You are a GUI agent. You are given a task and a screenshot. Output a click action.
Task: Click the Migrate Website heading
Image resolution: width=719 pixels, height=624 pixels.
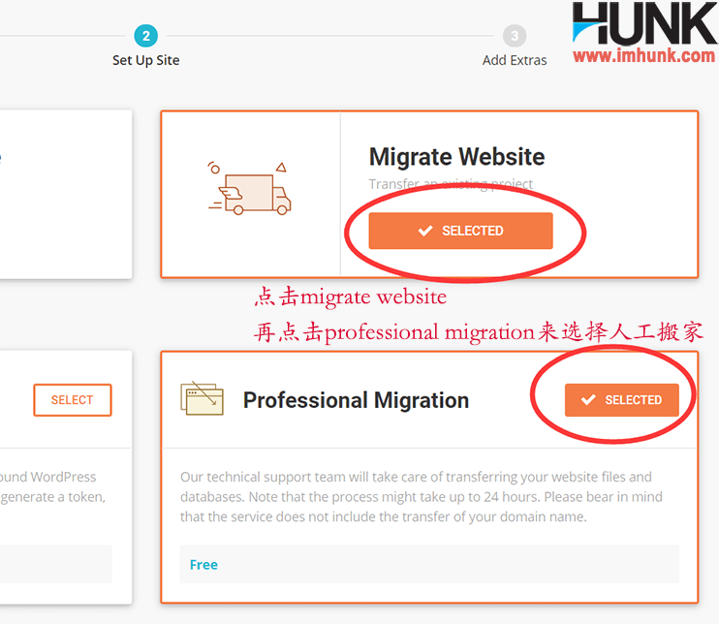click(456, 157)
